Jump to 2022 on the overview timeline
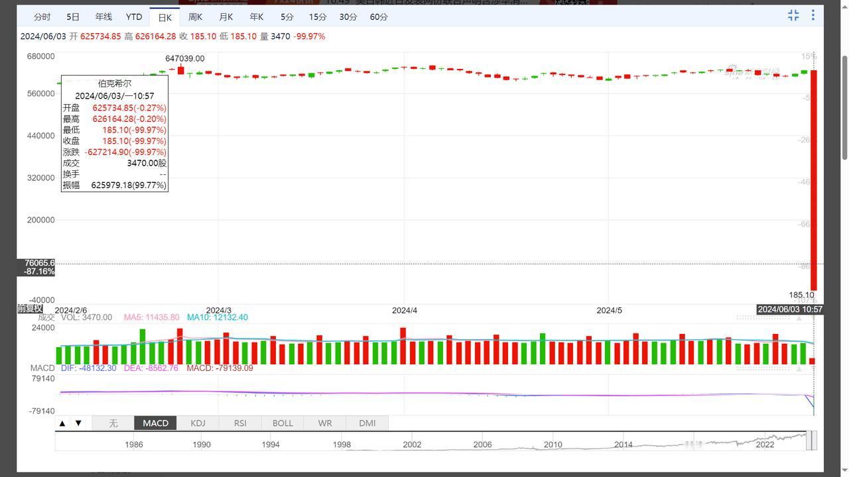849x477 pixels. (765, 445)
